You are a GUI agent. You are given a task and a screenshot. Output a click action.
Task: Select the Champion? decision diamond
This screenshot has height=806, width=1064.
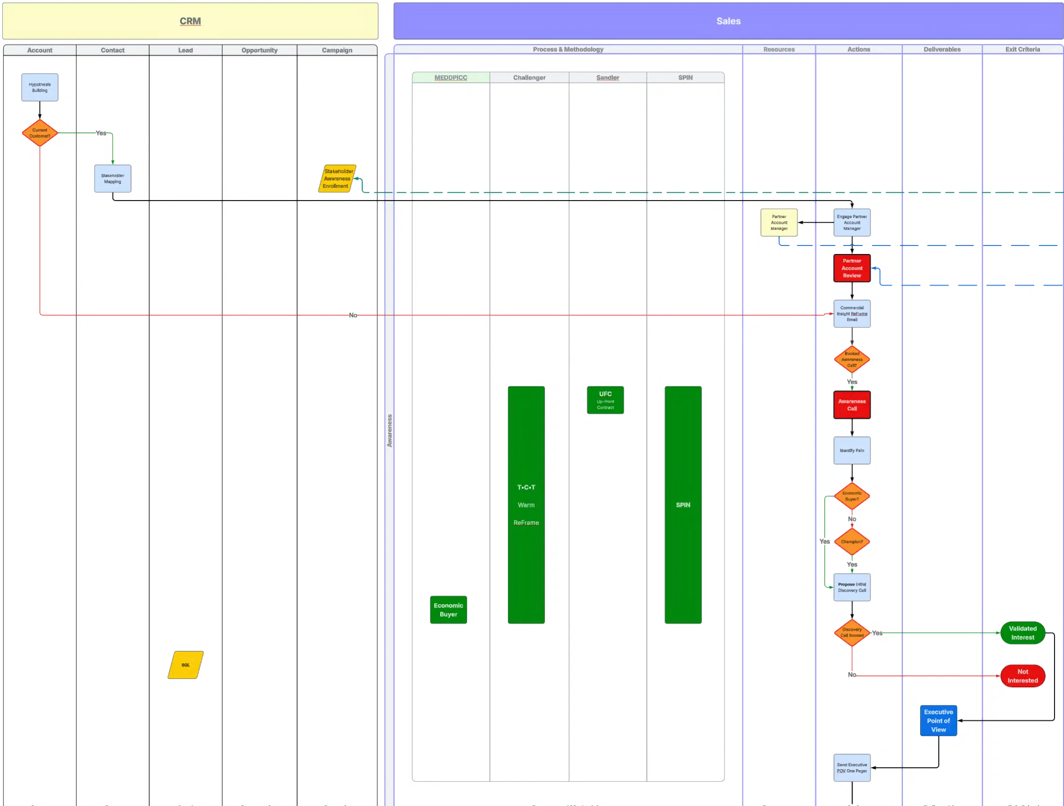851,541
